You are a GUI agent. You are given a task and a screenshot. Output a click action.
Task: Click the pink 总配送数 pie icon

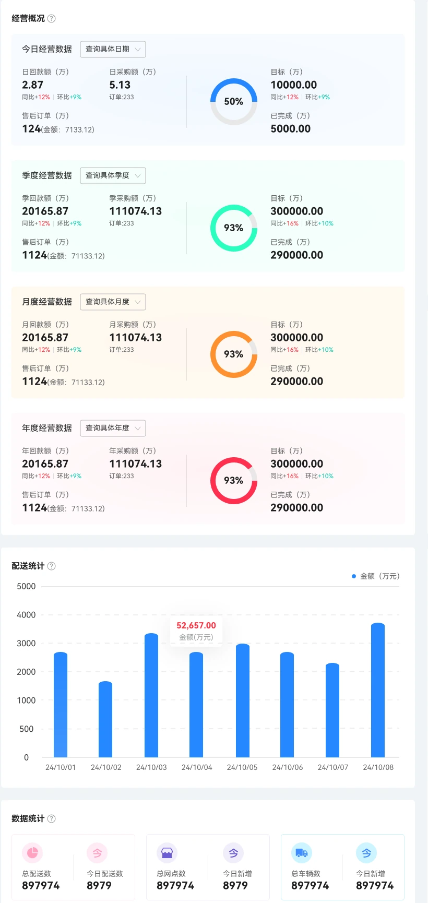(32, 853)
